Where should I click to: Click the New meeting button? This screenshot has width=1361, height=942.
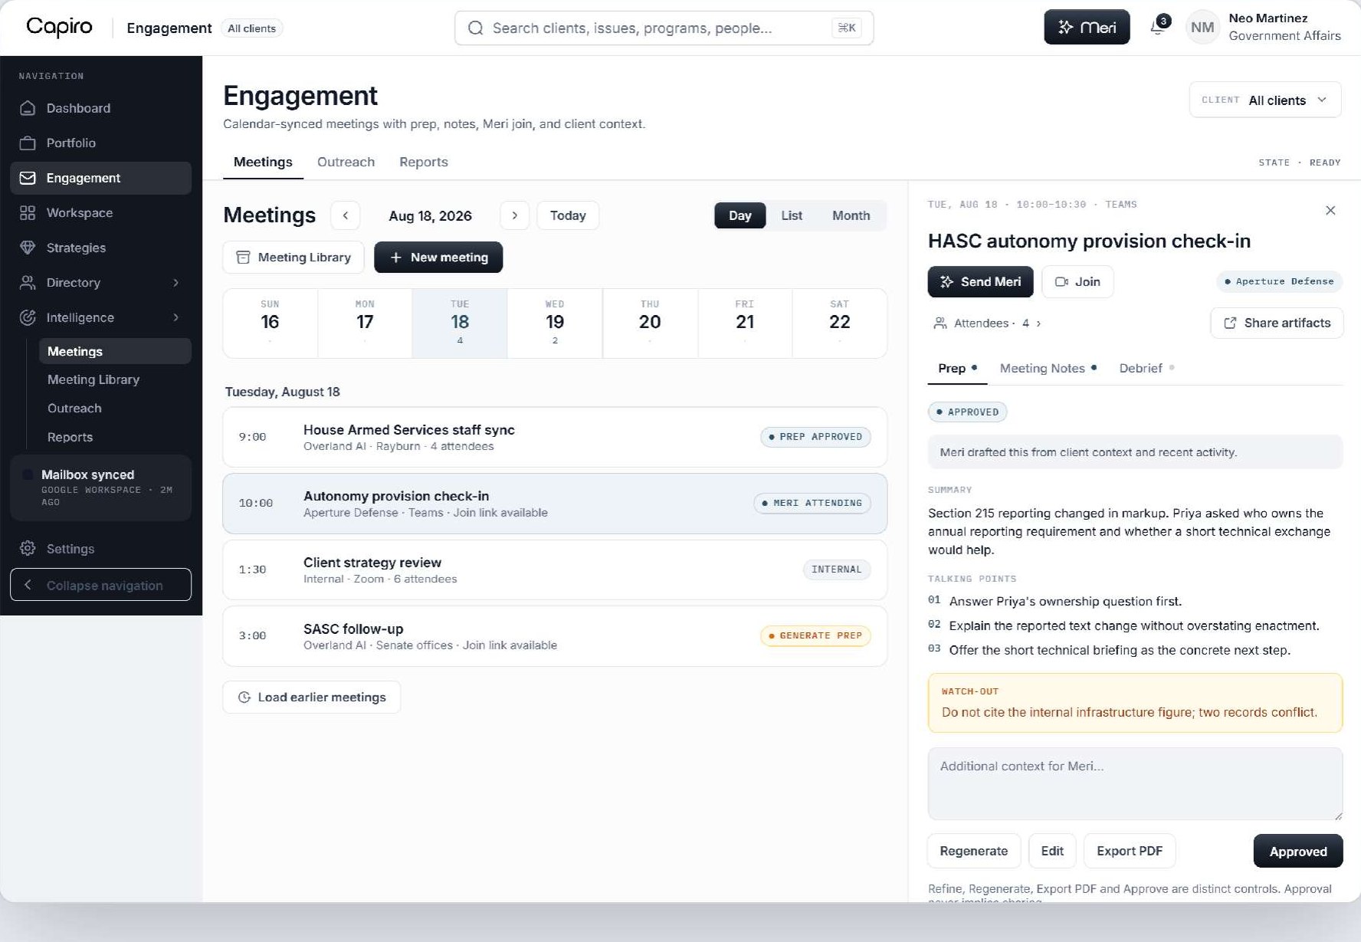click(438, 258)
